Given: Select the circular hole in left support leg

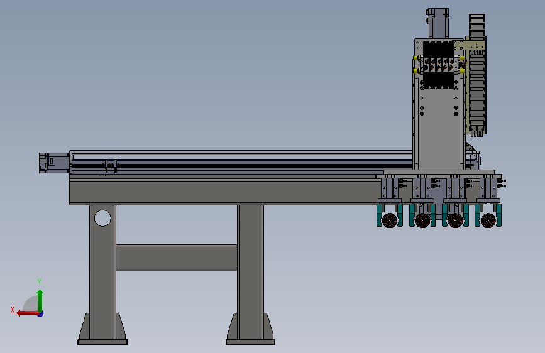Looking at the screenshot, I should coord(102,218).
